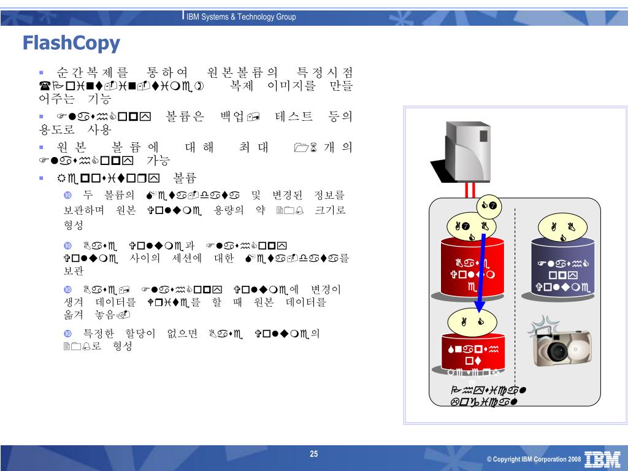Viewport: 628px width, 471px height.
Task: Click the lower red repository cylinder
Action: coord(473,351)
